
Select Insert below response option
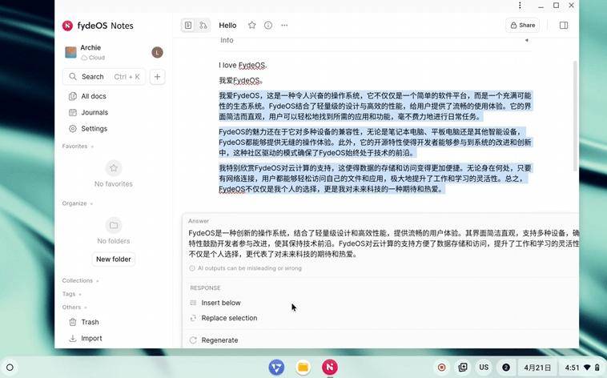click(221, 303)
